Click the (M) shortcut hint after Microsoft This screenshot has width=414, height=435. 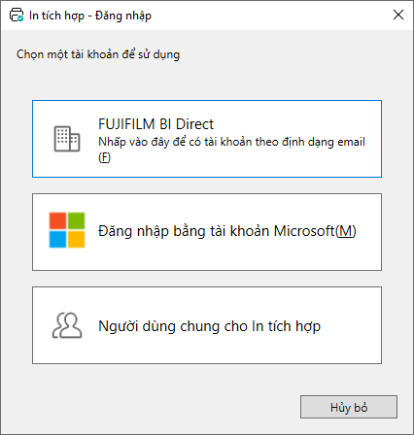pyautogui.click(x=346, y=231)
